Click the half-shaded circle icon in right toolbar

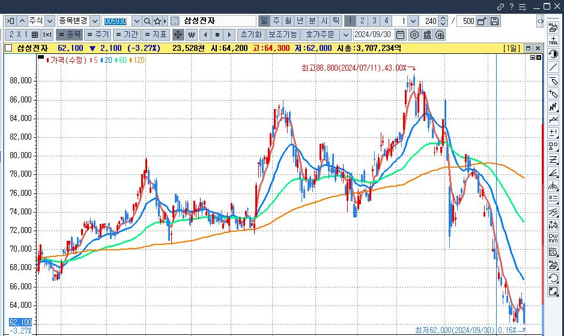[x=553, y=54]
